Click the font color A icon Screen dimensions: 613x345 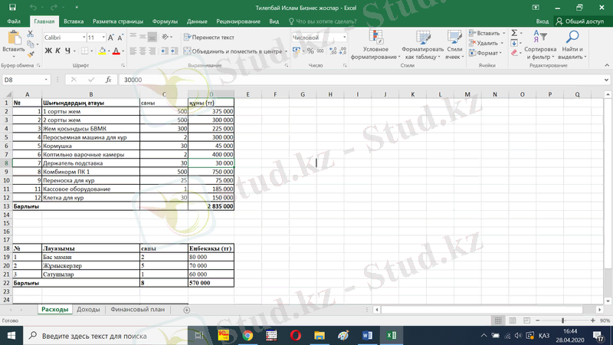click(116, 51)
